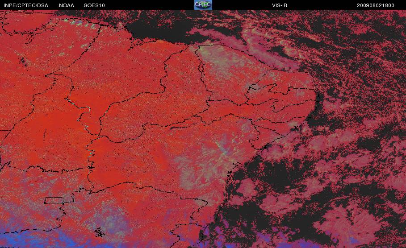The width and height of the screenshot is (406, 248).
Task: Click the GOES10 satellite label
Action: click(94, 5)
